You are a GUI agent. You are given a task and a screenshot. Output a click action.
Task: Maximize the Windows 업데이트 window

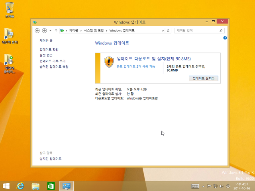(214, 21)
